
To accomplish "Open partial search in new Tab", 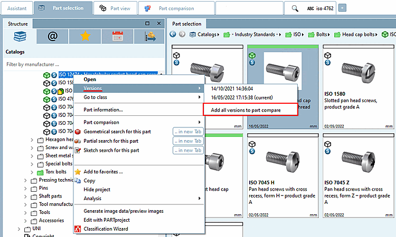I will pyautogui.click(x=188, y=141).
